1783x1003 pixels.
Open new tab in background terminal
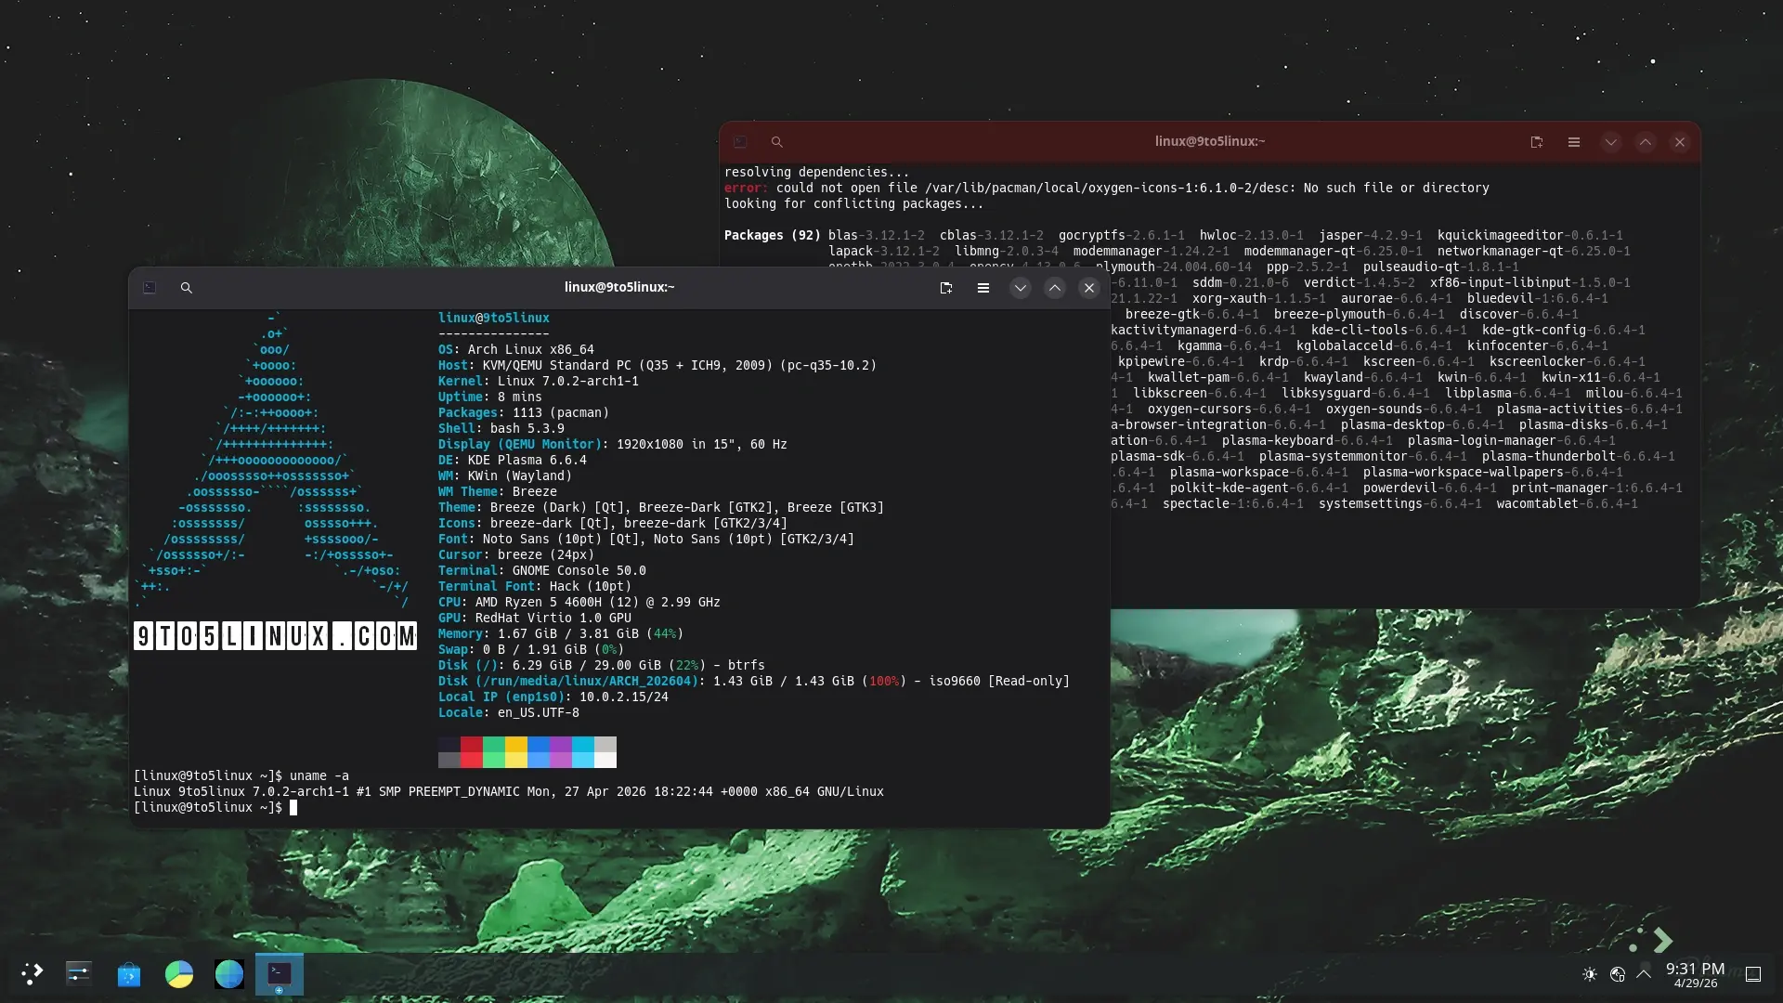1537,142
